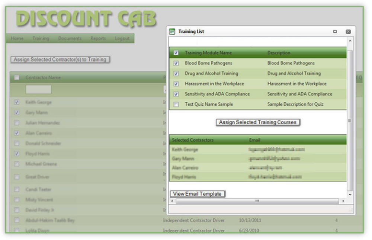Click Sample Description for Quiz cell
Image resolution: width=372 pixels, height=240 pixels.
[x=295, y=104]
